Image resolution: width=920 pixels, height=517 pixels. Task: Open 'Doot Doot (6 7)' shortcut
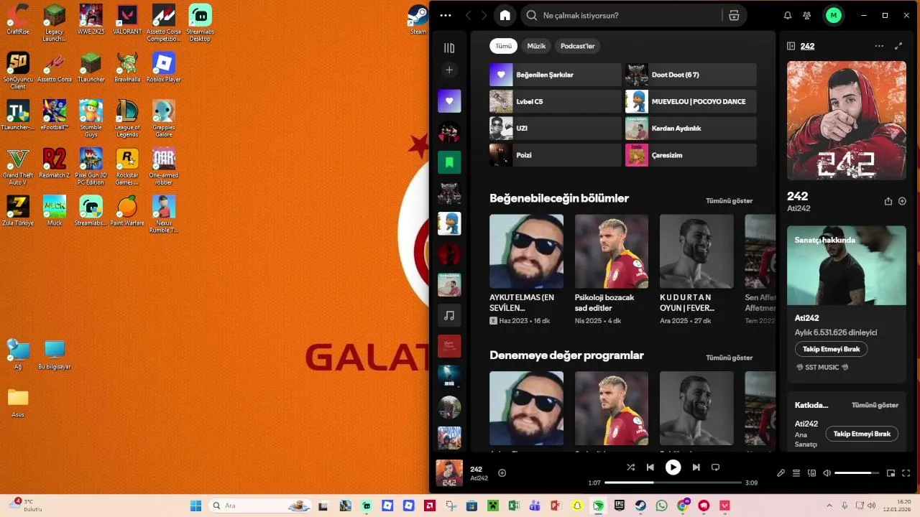coord(691,75)
